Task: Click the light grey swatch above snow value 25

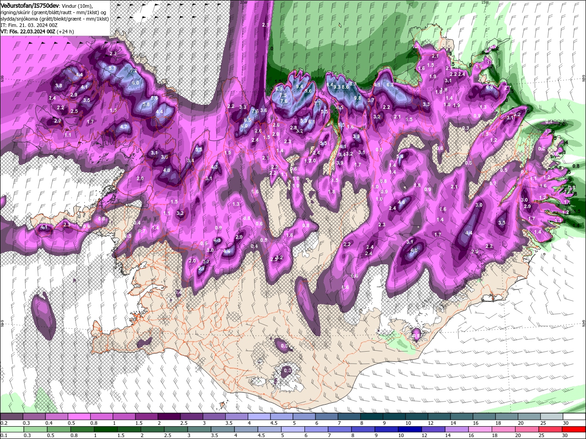Action: click(x=551, y=417)
